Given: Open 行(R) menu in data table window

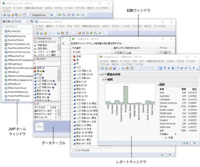Looking at the screenshot, I should tap(69, 26).
